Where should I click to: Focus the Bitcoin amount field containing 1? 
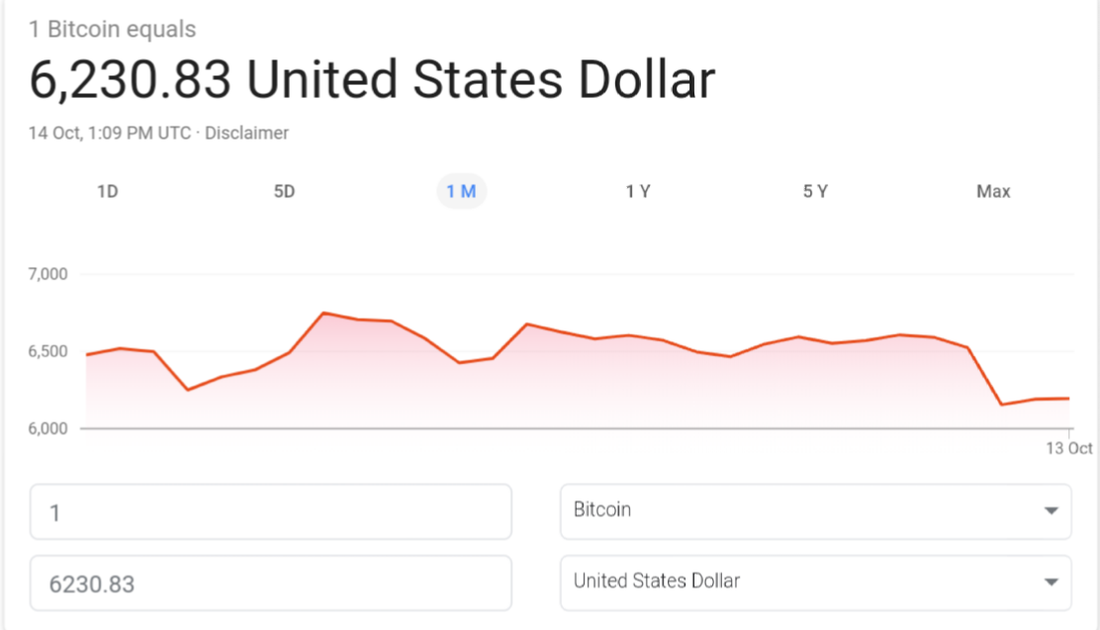270,512
